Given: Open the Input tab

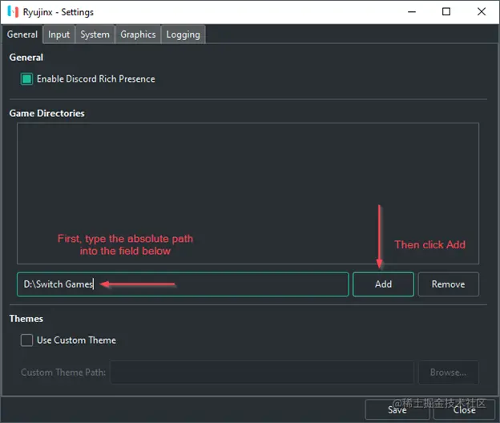Looking at the screenshot, I should click(59, 34).
